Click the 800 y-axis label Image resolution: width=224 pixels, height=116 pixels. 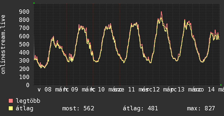(x=24, y=20)
